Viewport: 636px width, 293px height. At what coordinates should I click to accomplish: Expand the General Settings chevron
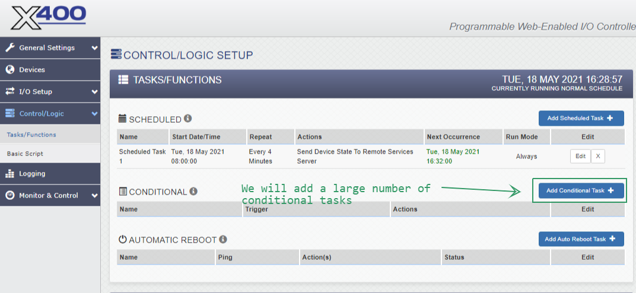pyautogui.click(x=94, y=48)
